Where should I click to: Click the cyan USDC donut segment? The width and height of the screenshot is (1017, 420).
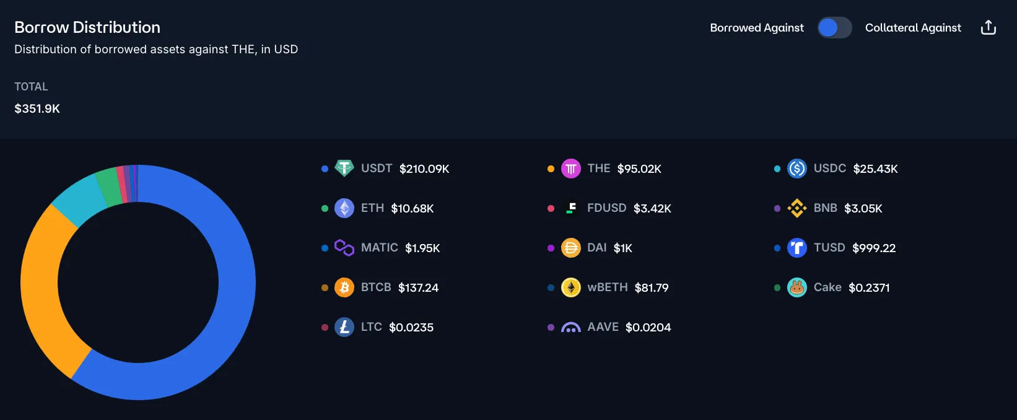pyautogui.click(x=77, y=198)
